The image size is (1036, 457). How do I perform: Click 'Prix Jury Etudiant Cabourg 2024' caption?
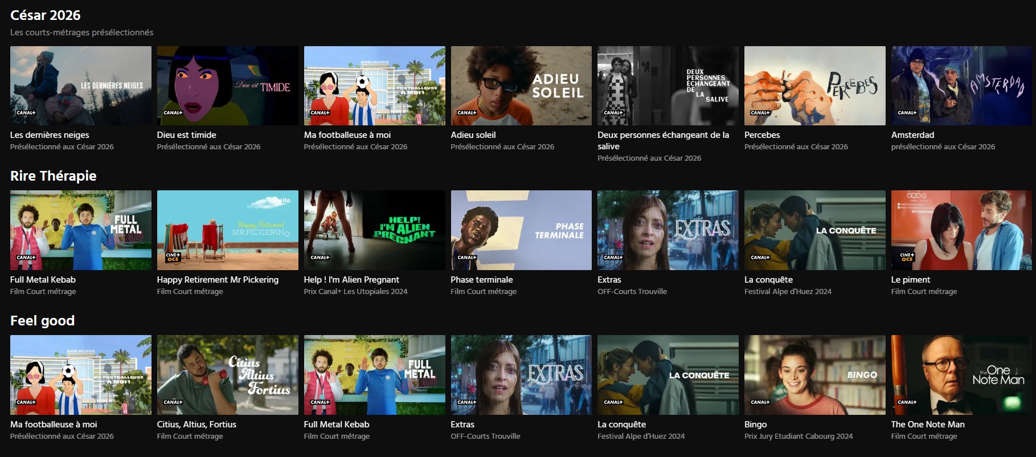pos(799,436)
